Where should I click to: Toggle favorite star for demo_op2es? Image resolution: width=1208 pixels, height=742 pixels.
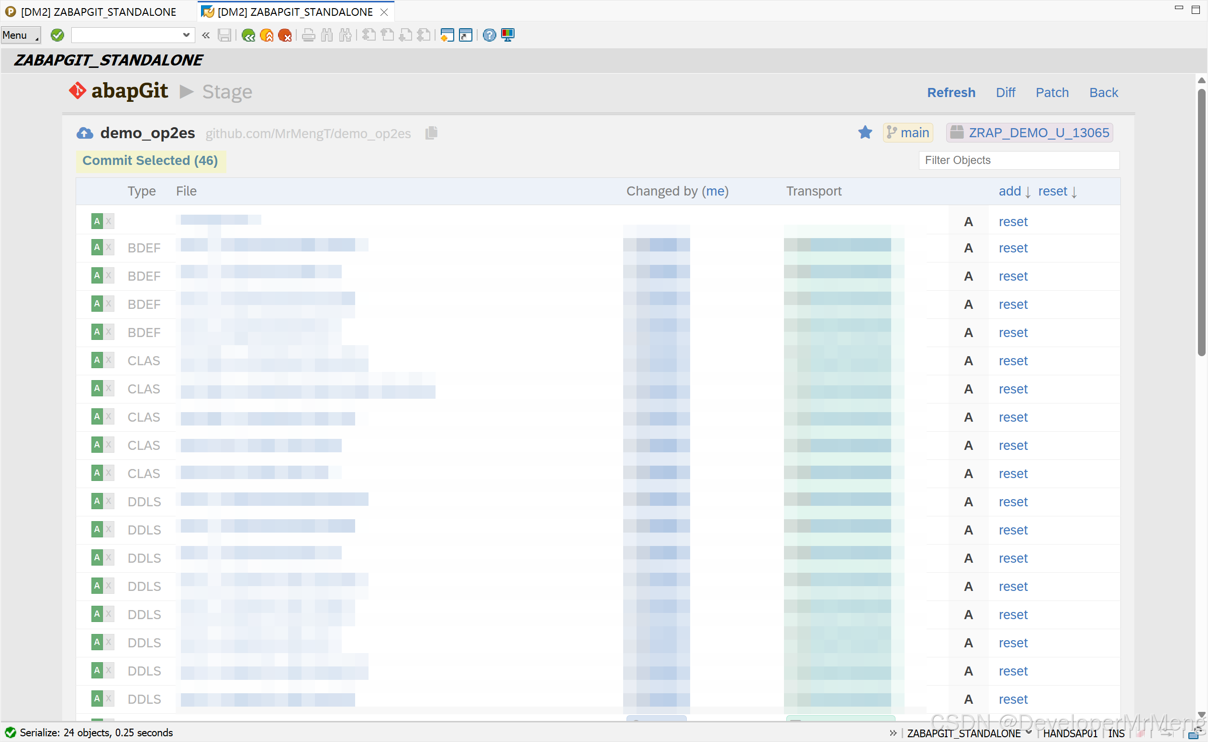click(x=865, y=132)
